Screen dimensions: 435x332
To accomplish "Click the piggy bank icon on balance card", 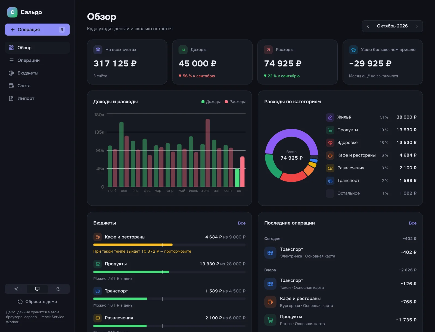I will pyautogui.click(x=353, y=50).
